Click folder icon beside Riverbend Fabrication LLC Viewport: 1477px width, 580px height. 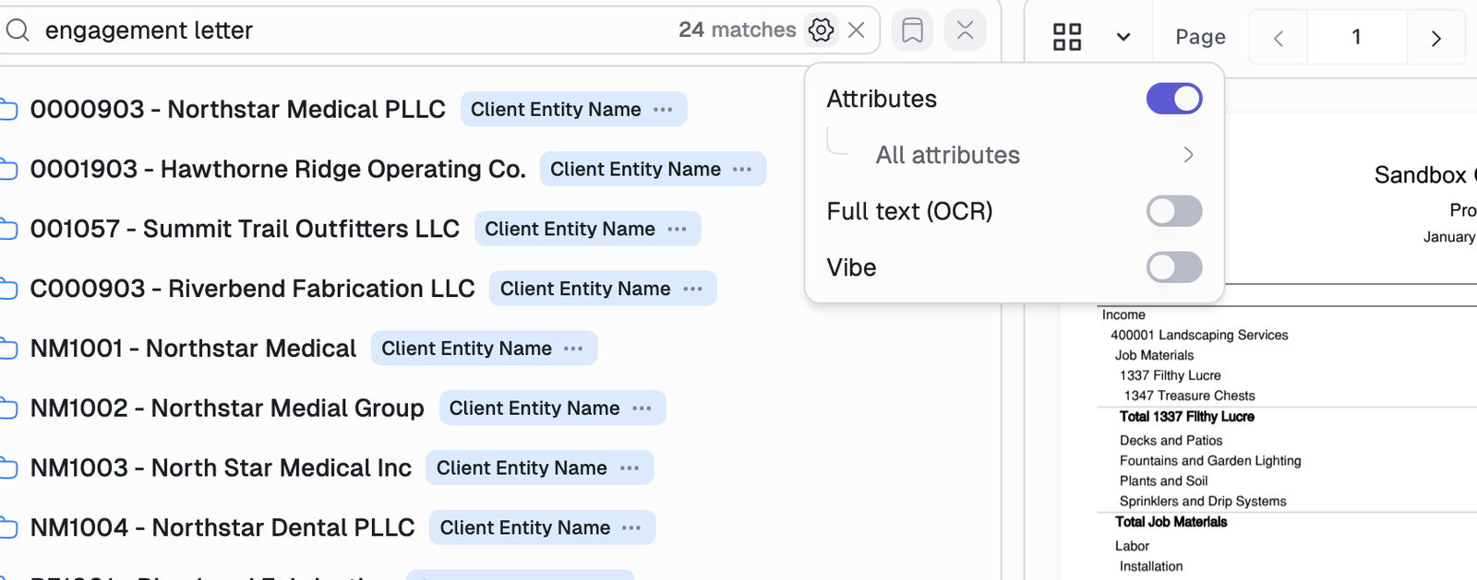(x=8, y=290)
